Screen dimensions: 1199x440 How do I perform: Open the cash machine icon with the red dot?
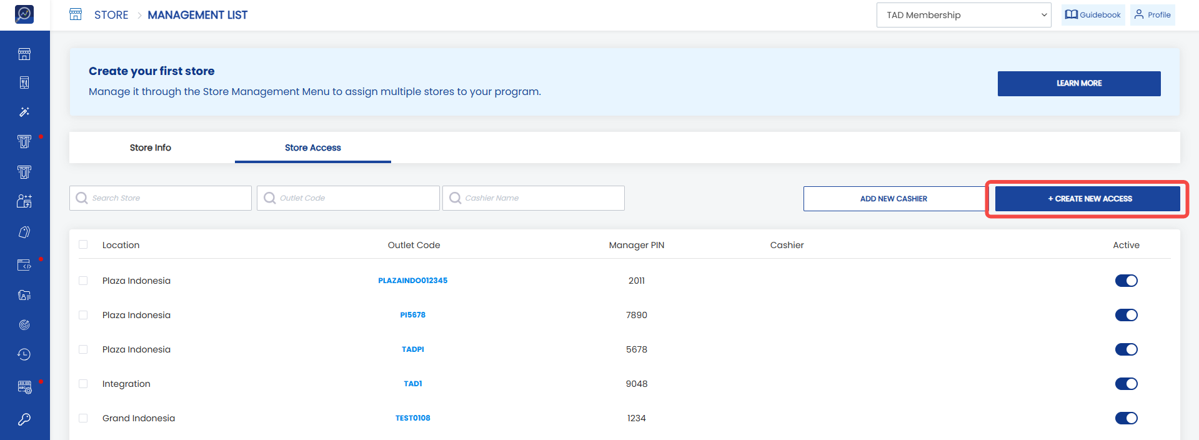24,142
